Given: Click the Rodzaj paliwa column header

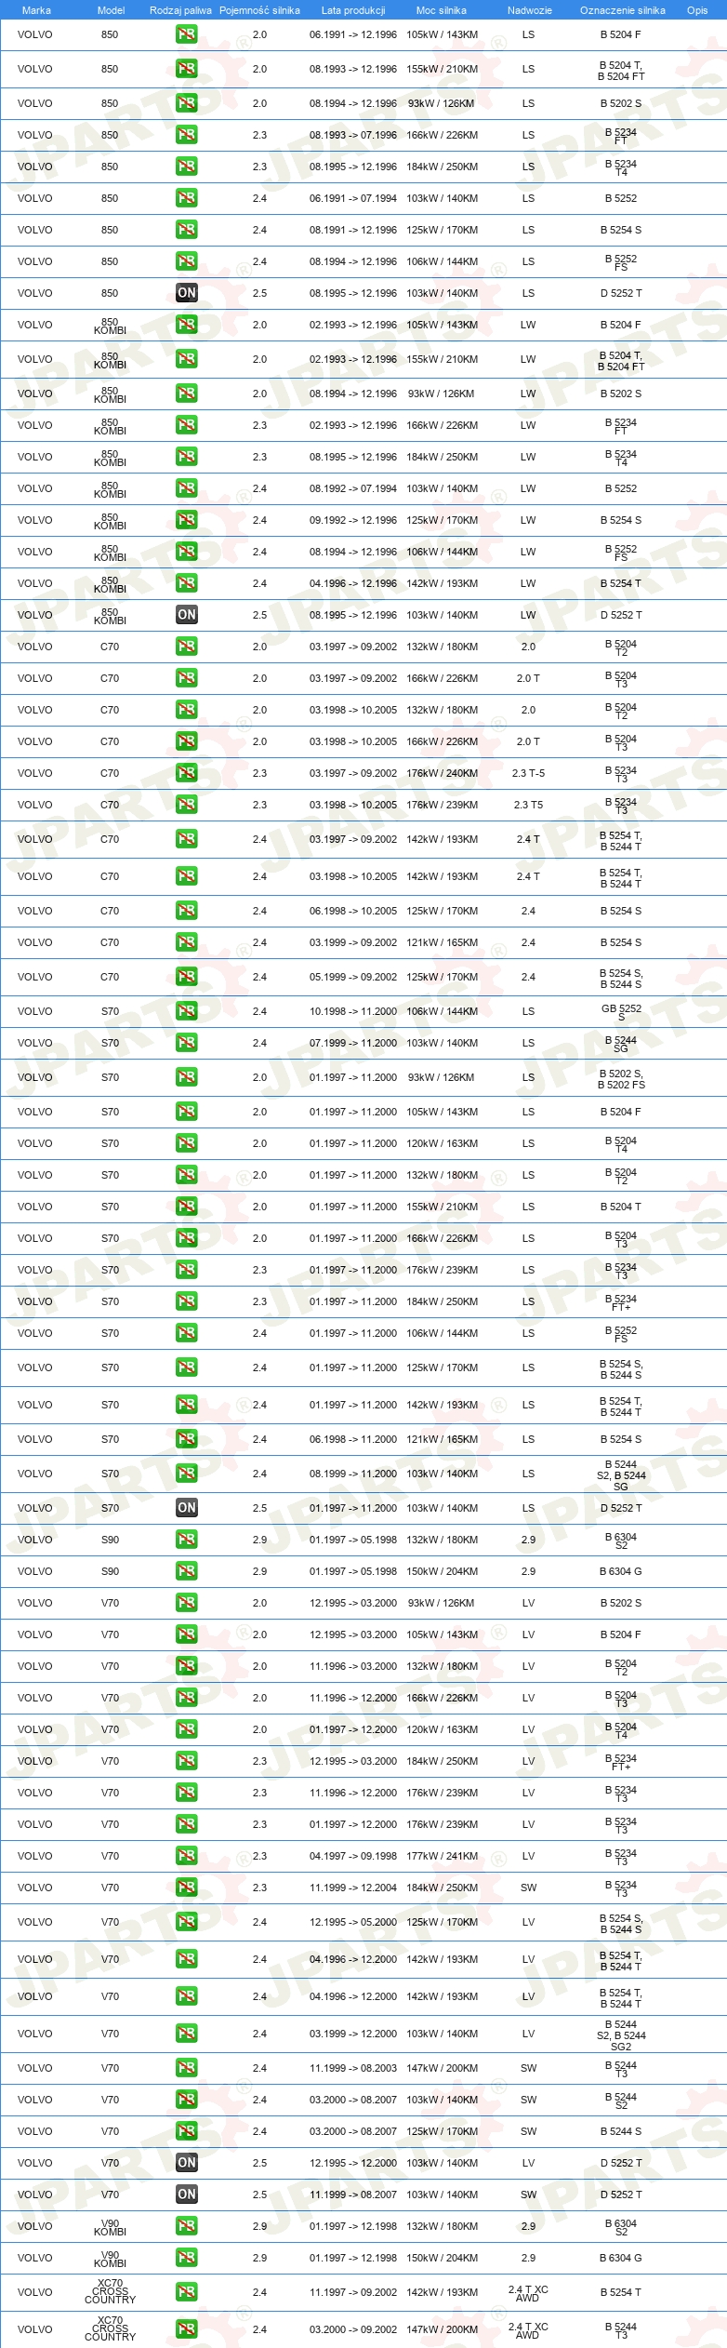Looking at the screenshot, I should (180, 10).
